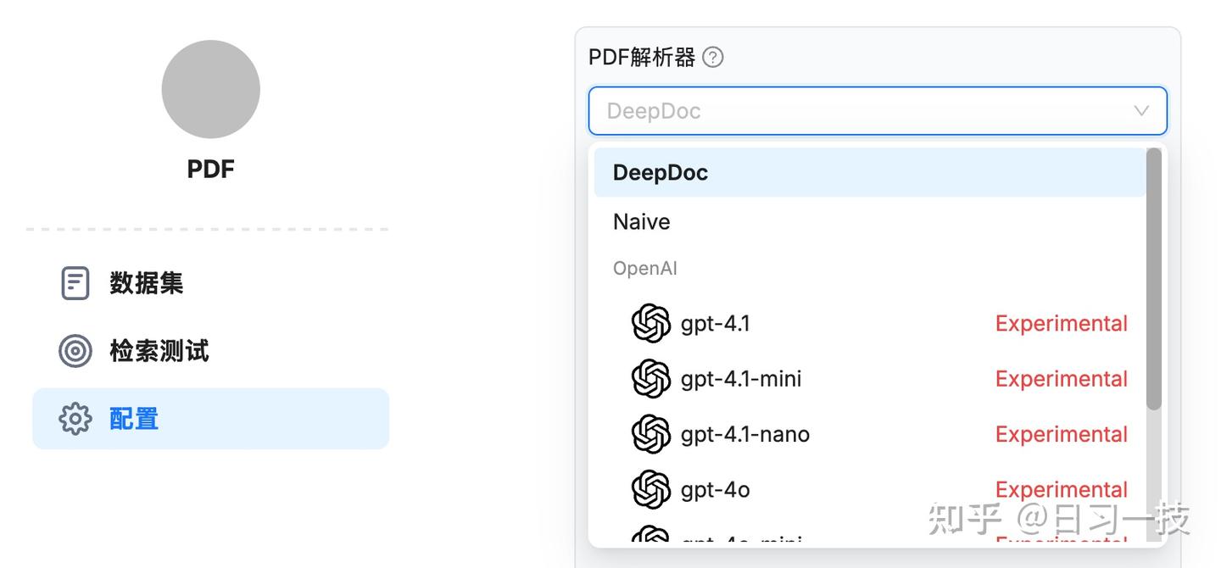Open the PDF解析器 help question mark icon

pos(715,56)
